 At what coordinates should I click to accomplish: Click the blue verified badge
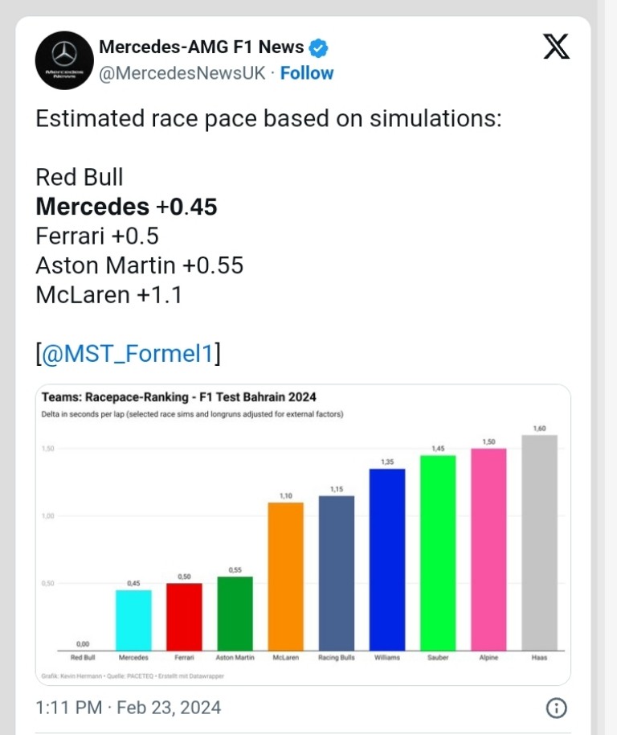[319, 47]
